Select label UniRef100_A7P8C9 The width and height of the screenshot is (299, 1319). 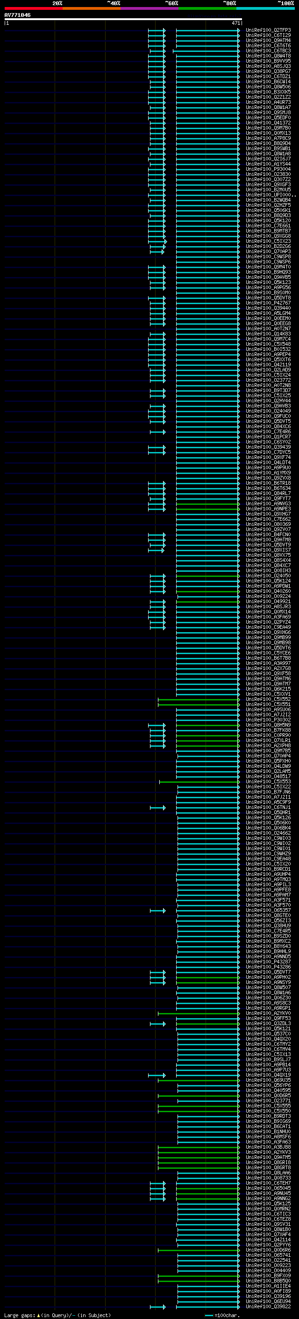pyautogui.click(x=268, y=138)
